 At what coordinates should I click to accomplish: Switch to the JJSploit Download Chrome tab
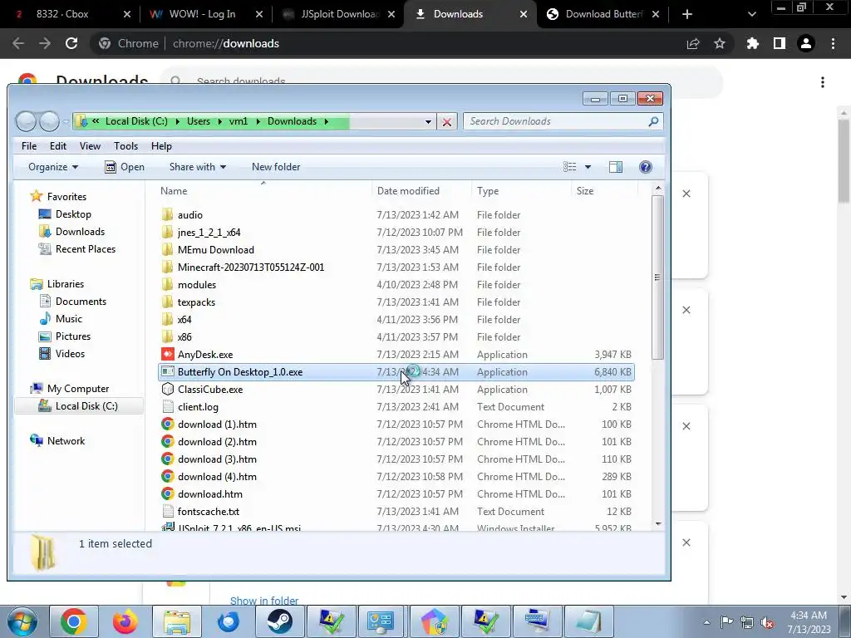click(339, 14)
